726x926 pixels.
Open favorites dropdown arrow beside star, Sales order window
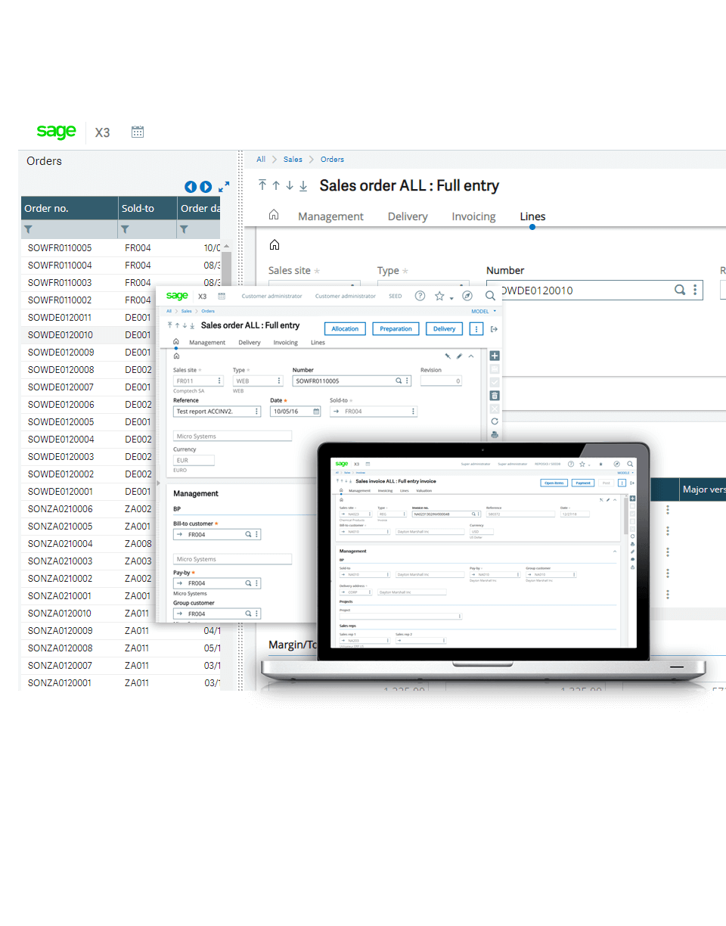pyautogui.click(x=451, y=298)
